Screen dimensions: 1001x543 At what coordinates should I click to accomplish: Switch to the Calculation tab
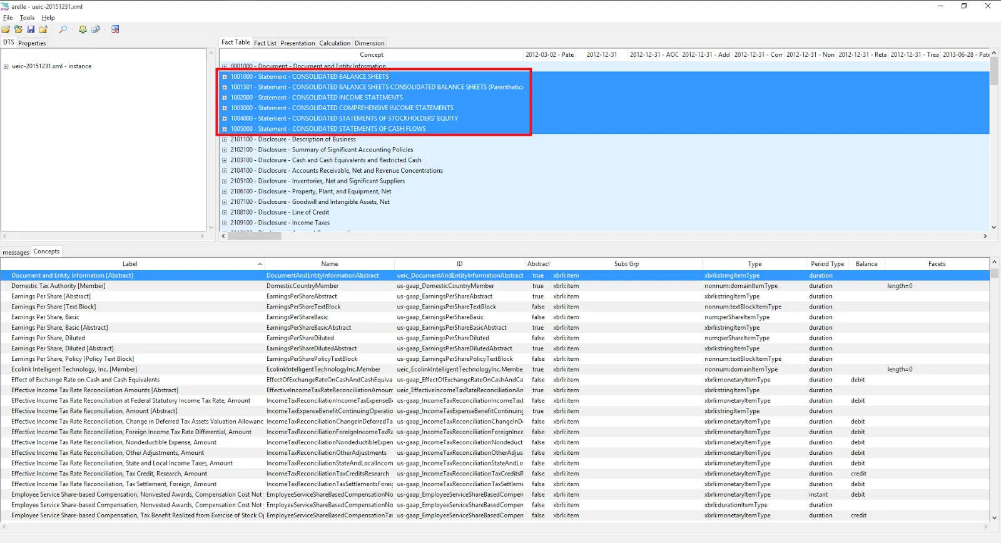[x=335, y=43]
